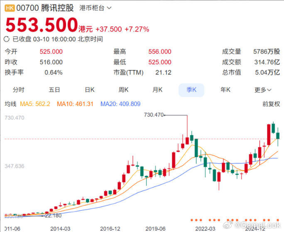The height and width of the screenshot is (232, 284).
Task: Click the 22.180 low price annotation
Action: click(x=53, y=215)
